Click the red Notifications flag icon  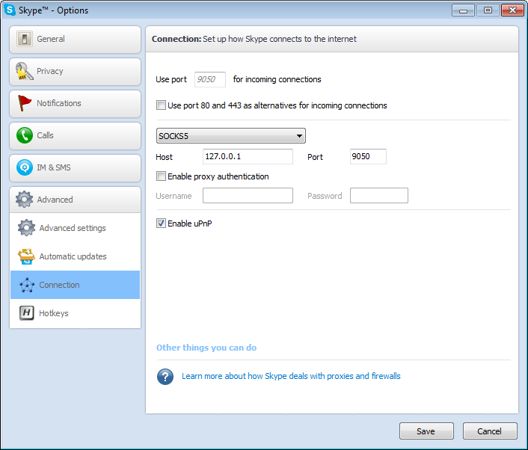point(24,103)
